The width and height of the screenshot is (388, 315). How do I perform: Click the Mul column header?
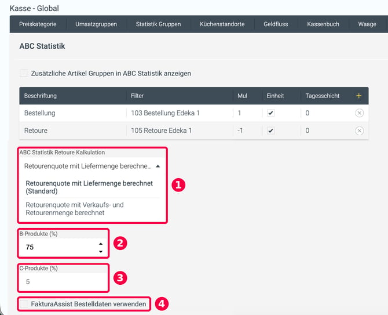[242, 96]
